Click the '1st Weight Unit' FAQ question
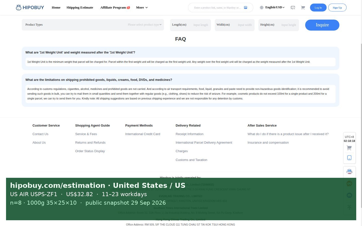The width and height of the screenshot is (362, 226). coord(80,52)
